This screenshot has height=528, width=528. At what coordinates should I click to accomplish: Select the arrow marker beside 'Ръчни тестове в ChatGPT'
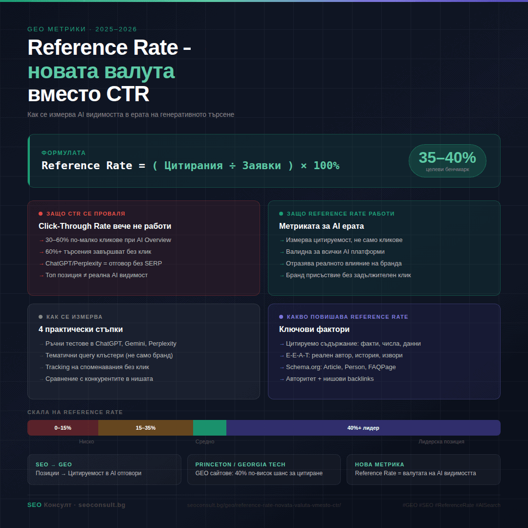coord(41,343)
